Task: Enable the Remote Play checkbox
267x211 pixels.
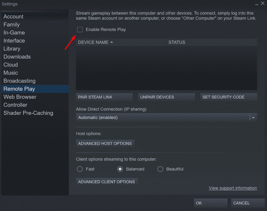Action: click(80, 30)
